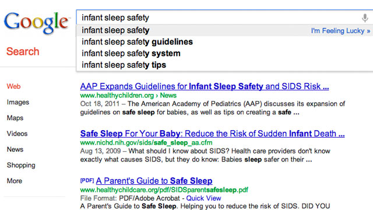373x210 pixels.
Task: Open Safe Sleep For Your Baby result
Action: click(x=212, y=134)
